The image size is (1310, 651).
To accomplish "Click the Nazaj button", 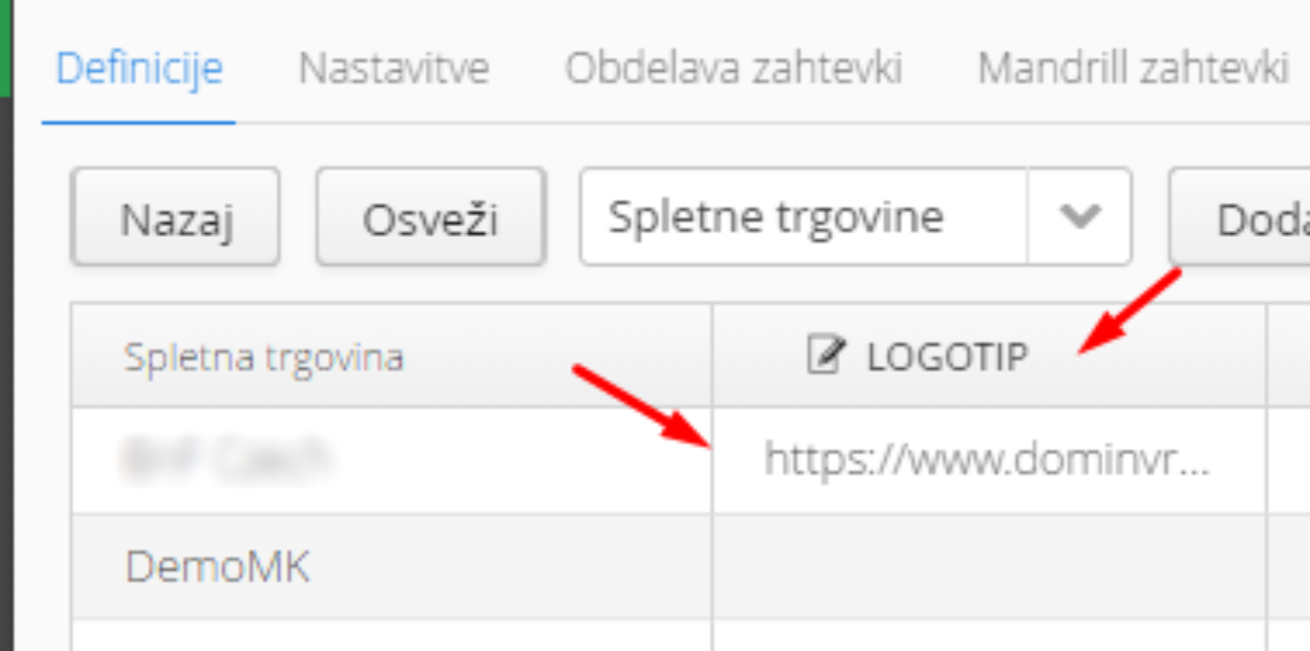I will click(176, 217).
